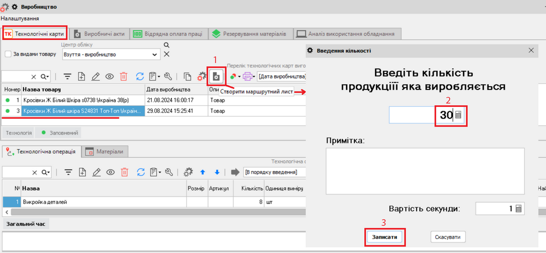
Task: Open calculator icon in Вартість секунди field
Action: coord(519,208)
